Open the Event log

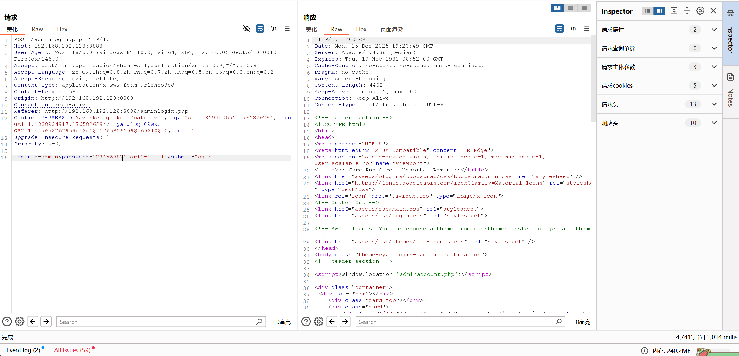point(23,350)
